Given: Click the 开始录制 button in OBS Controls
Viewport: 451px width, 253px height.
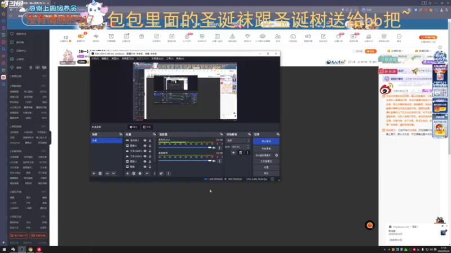Looking at the screenshot, I should [266, 148].
